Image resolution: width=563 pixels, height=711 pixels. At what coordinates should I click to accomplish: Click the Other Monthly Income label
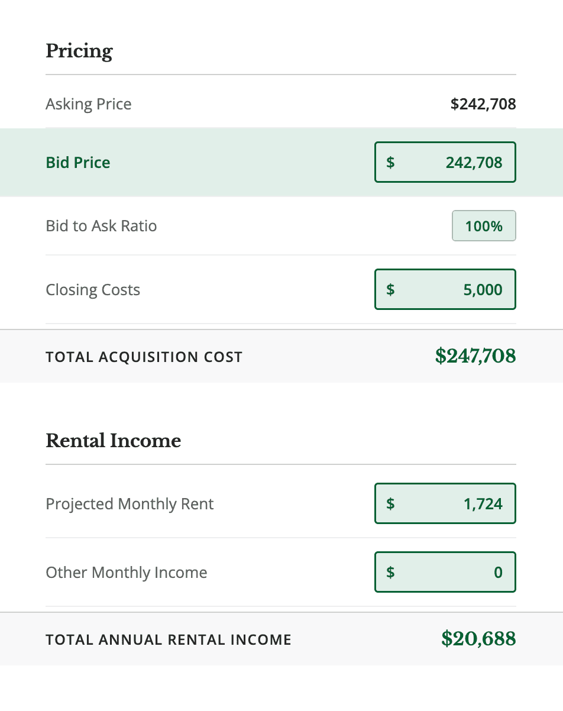pos(127,573)
